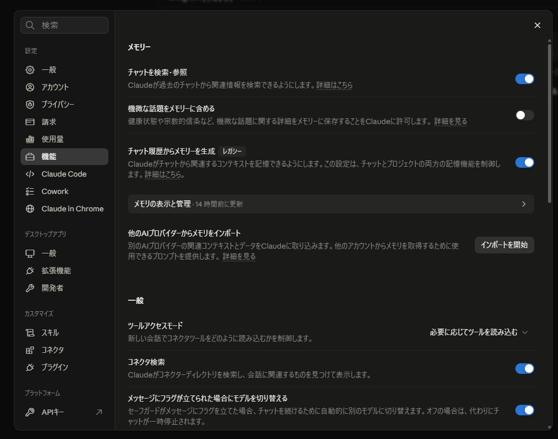Expand メモリの表示と管理 row chevron
The image size is (558, 439).
coord(524,204)
